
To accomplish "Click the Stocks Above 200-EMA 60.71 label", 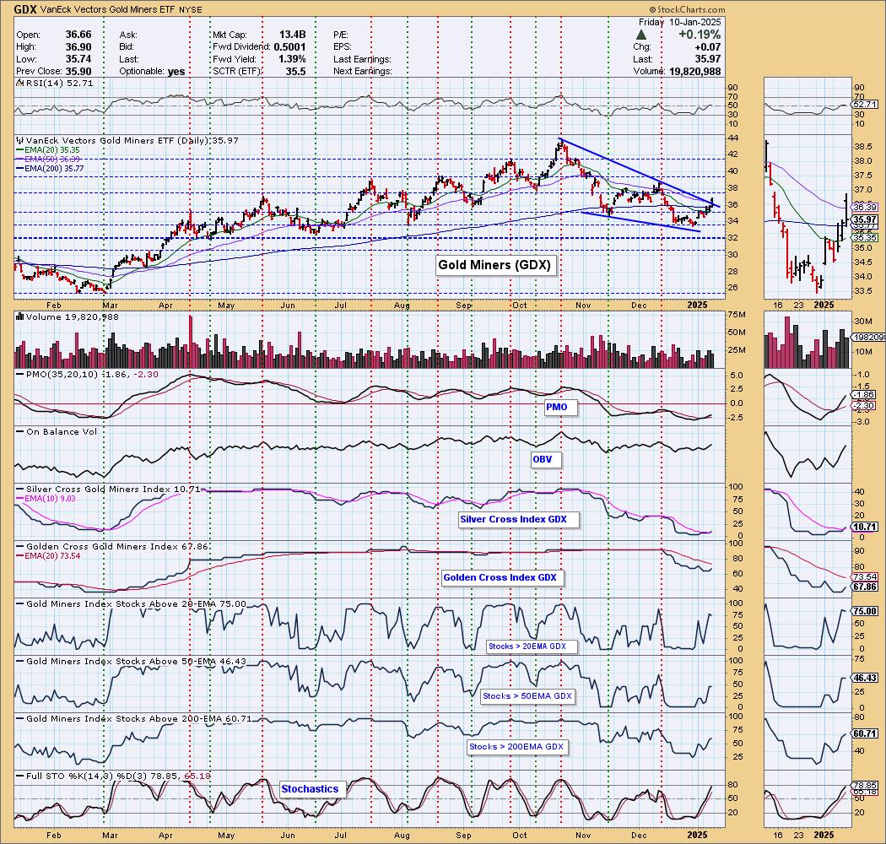I will click(138, 718).
